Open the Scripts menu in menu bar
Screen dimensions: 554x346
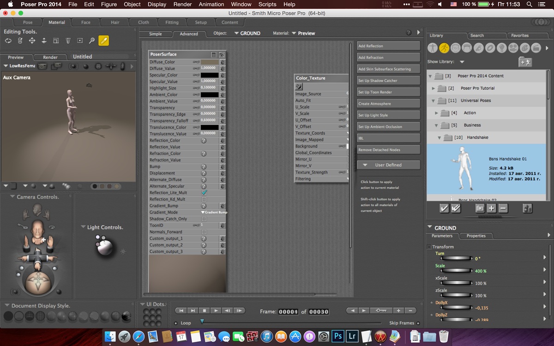coord(267,4)
